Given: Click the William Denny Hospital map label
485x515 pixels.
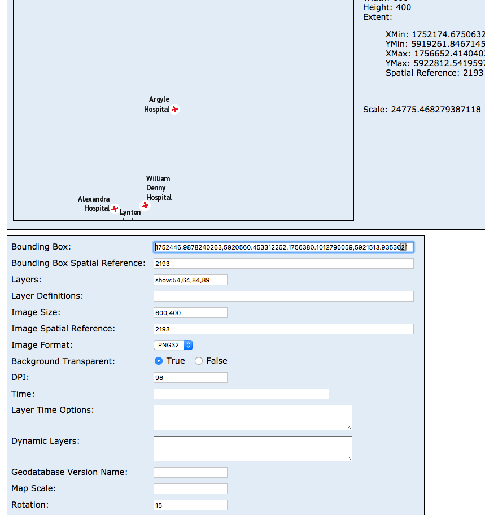Looking at the screenshot, I should [159, 188].
